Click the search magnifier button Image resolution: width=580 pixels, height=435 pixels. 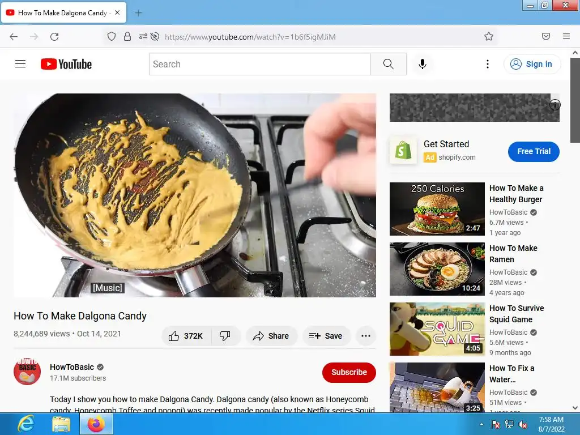point(389,64)
